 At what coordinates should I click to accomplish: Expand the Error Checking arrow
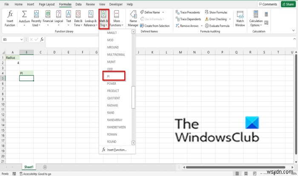click(230, 19)
